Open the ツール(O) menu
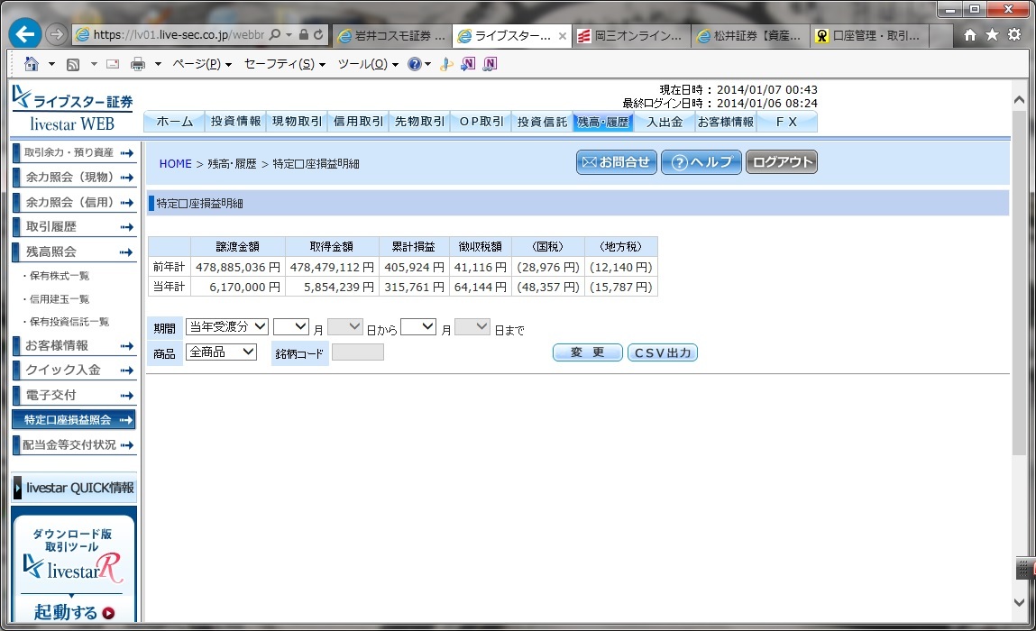1036x631 pixels. tap(368, 64)
